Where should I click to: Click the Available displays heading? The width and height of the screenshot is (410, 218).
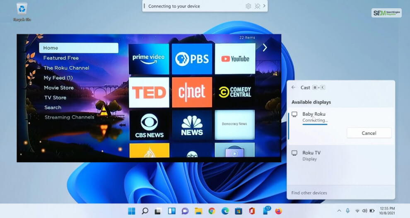click(x=311, y=102)
